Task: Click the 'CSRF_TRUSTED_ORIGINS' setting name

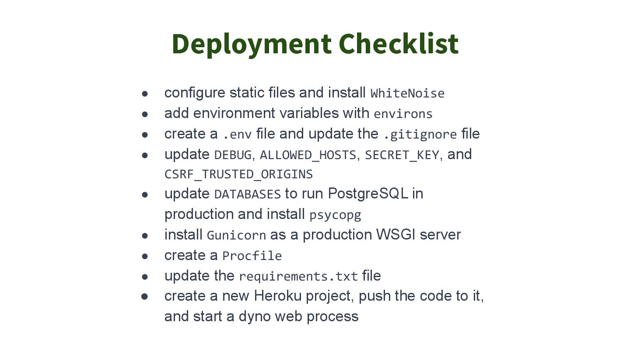Action: click(x=239, y=174)
